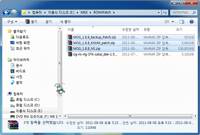Click the 굽기 burn toolbar button
The width and height of the screenshot is (200, 135).
click(49, 22)
